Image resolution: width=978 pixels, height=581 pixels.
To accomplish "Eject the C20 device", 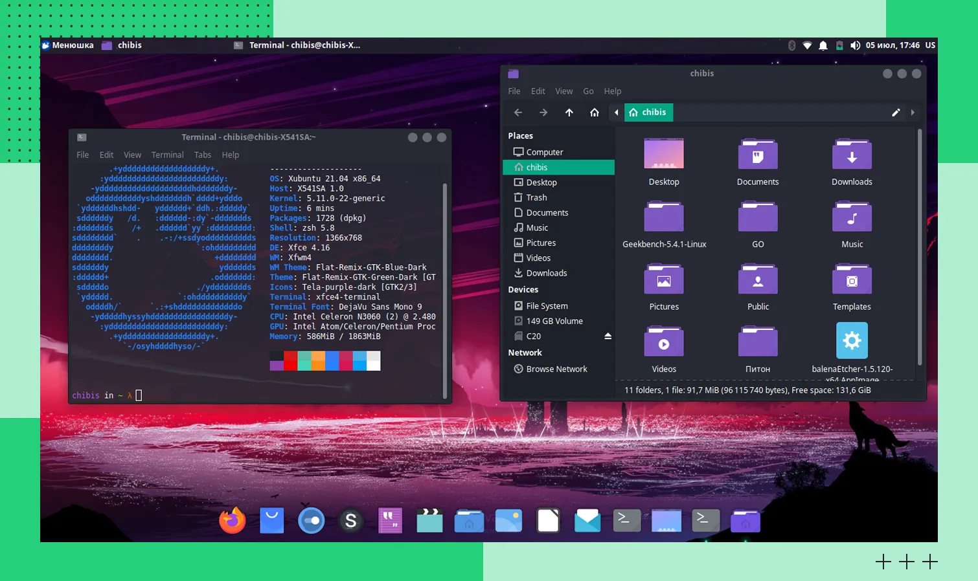I will pyautogui.click(x=608, y=336).
